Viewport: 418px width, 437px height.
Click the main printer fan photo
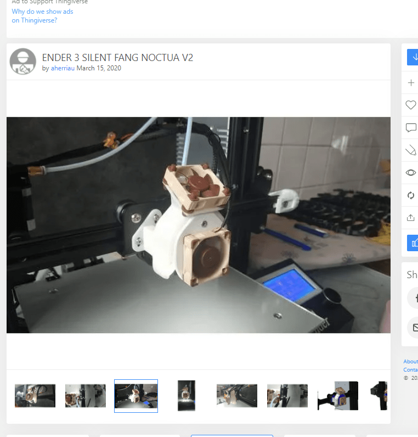click(198, 225)
